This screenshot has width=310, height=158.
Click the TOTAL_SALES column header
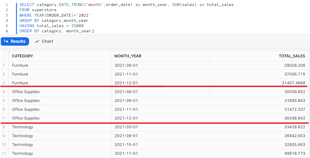tap(292, 56)
